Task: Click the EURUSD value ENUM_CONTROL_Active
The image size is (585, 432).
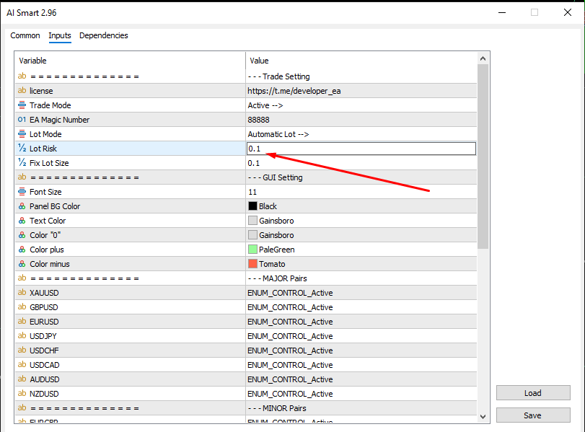Action: 290,322
